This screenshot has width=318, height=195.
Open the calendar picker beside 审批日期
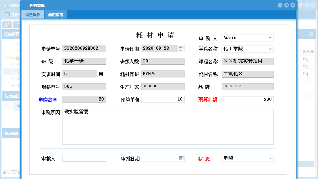181,158
